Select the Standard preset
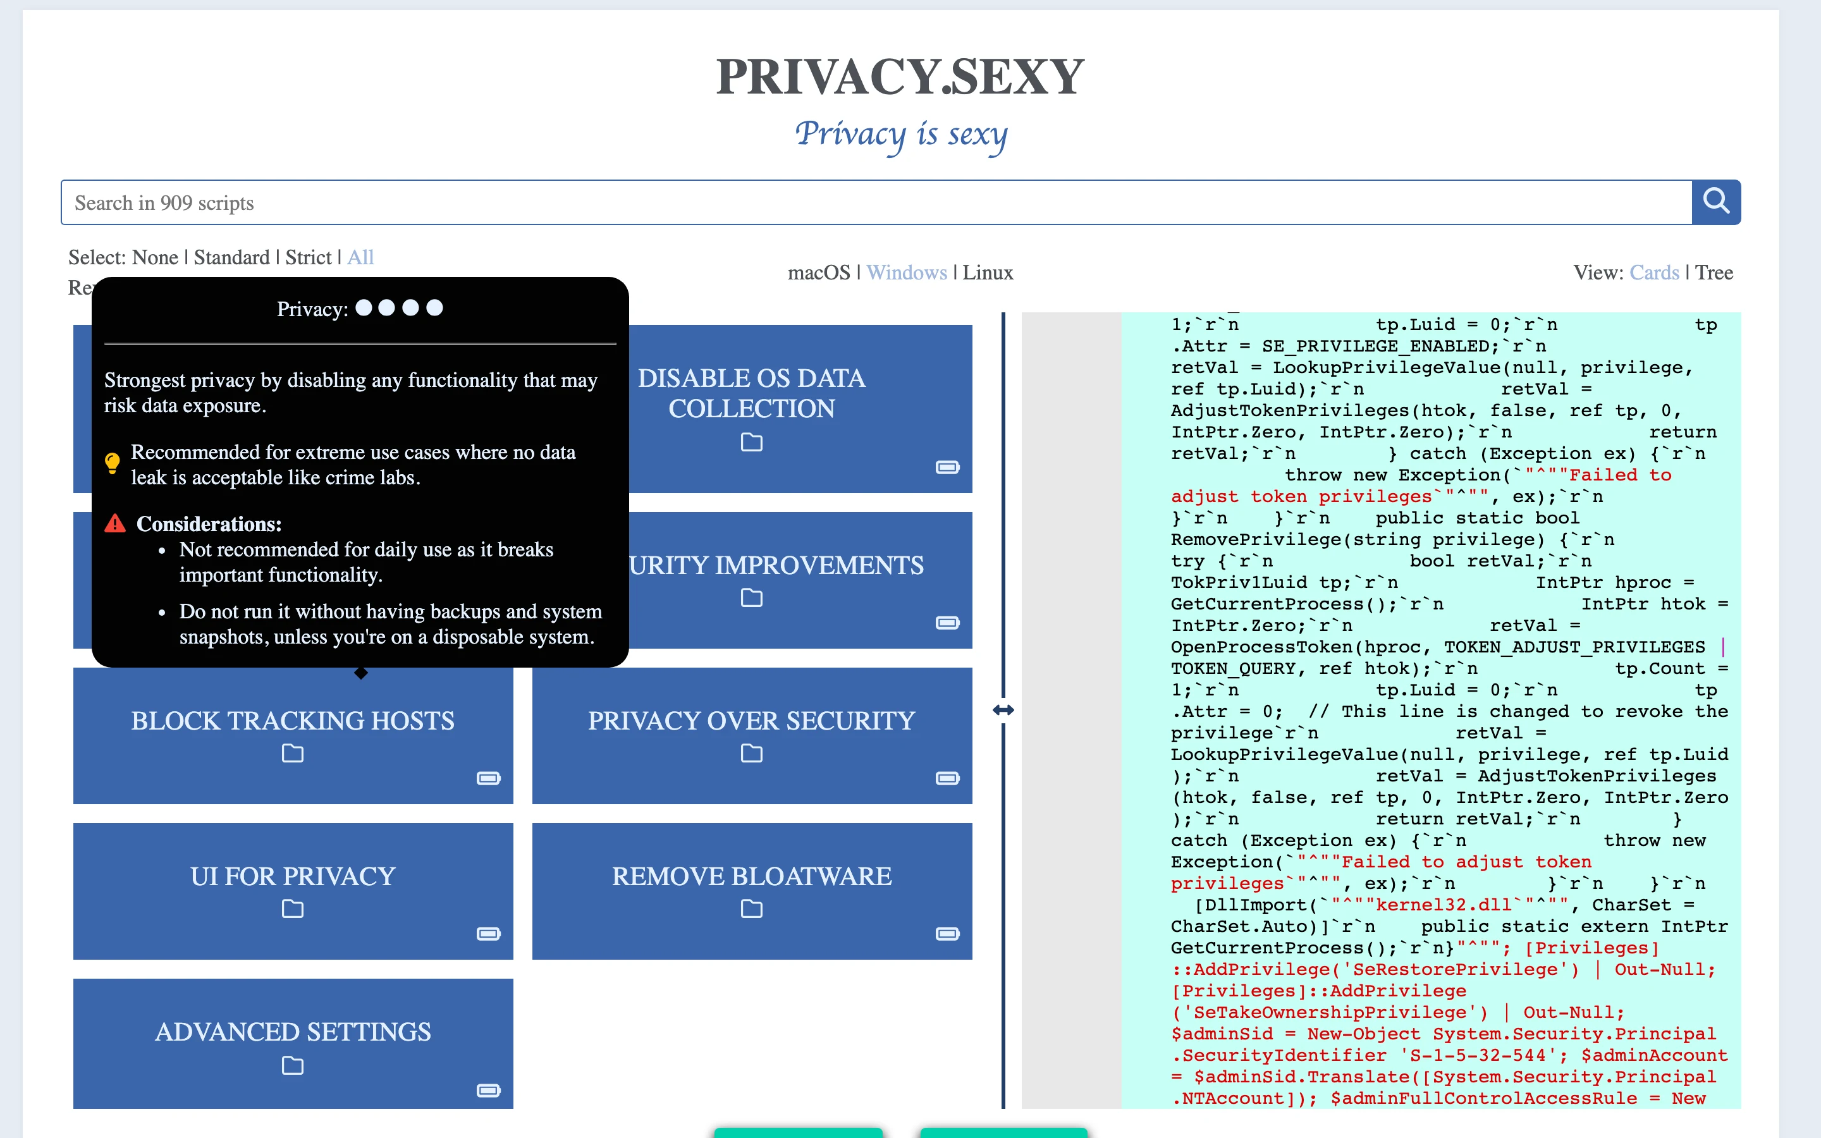The height and width of the screenshot is (1138, 1821). [232, 257]
